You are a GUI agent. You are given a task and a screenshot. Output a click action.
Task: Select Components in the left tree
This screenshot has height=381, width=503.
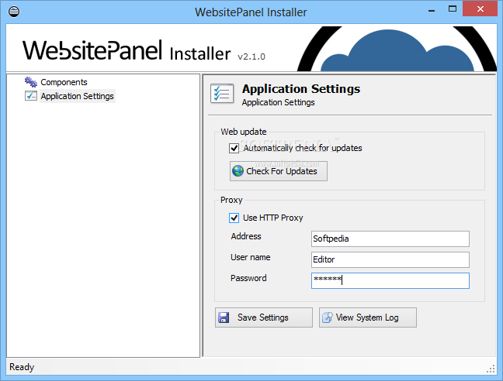(64, 82)
